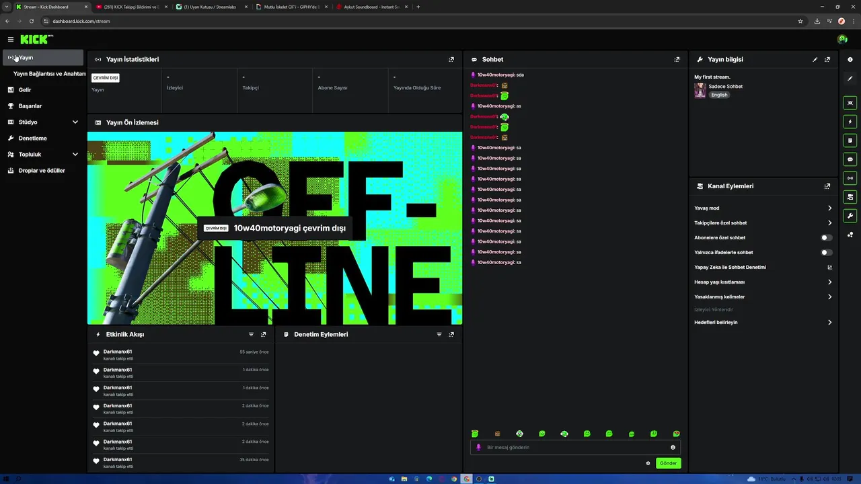Viewport: 861px width, 484px height.
Task: Pop out the Etkinlik Akışı panel
Action: coord(263,334)
